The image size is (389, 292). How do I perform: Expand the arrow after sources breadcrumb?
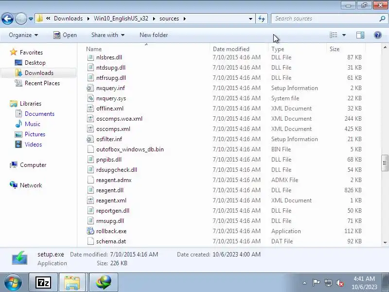[185, 18]
